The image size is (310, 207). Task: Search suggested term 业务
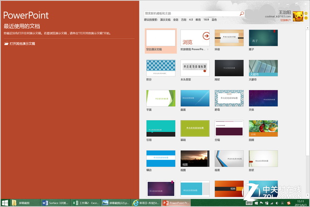(x=176, y=20)
